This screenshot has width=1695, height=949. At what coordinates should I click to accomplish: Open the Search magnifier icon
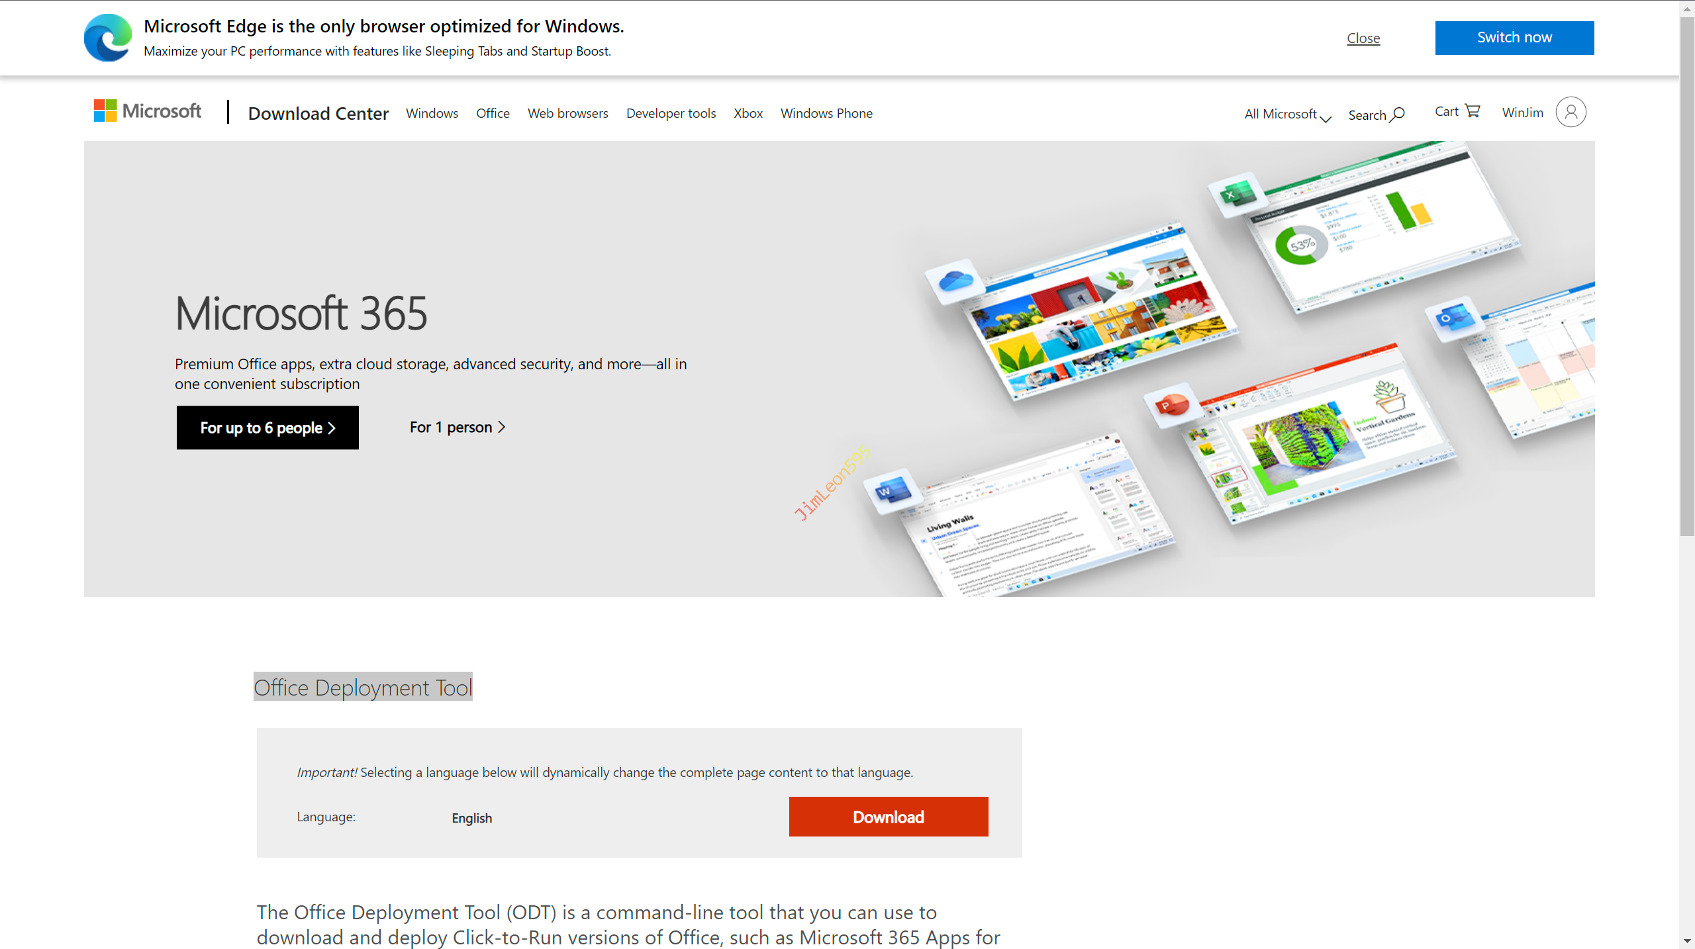pos(1397,114)
